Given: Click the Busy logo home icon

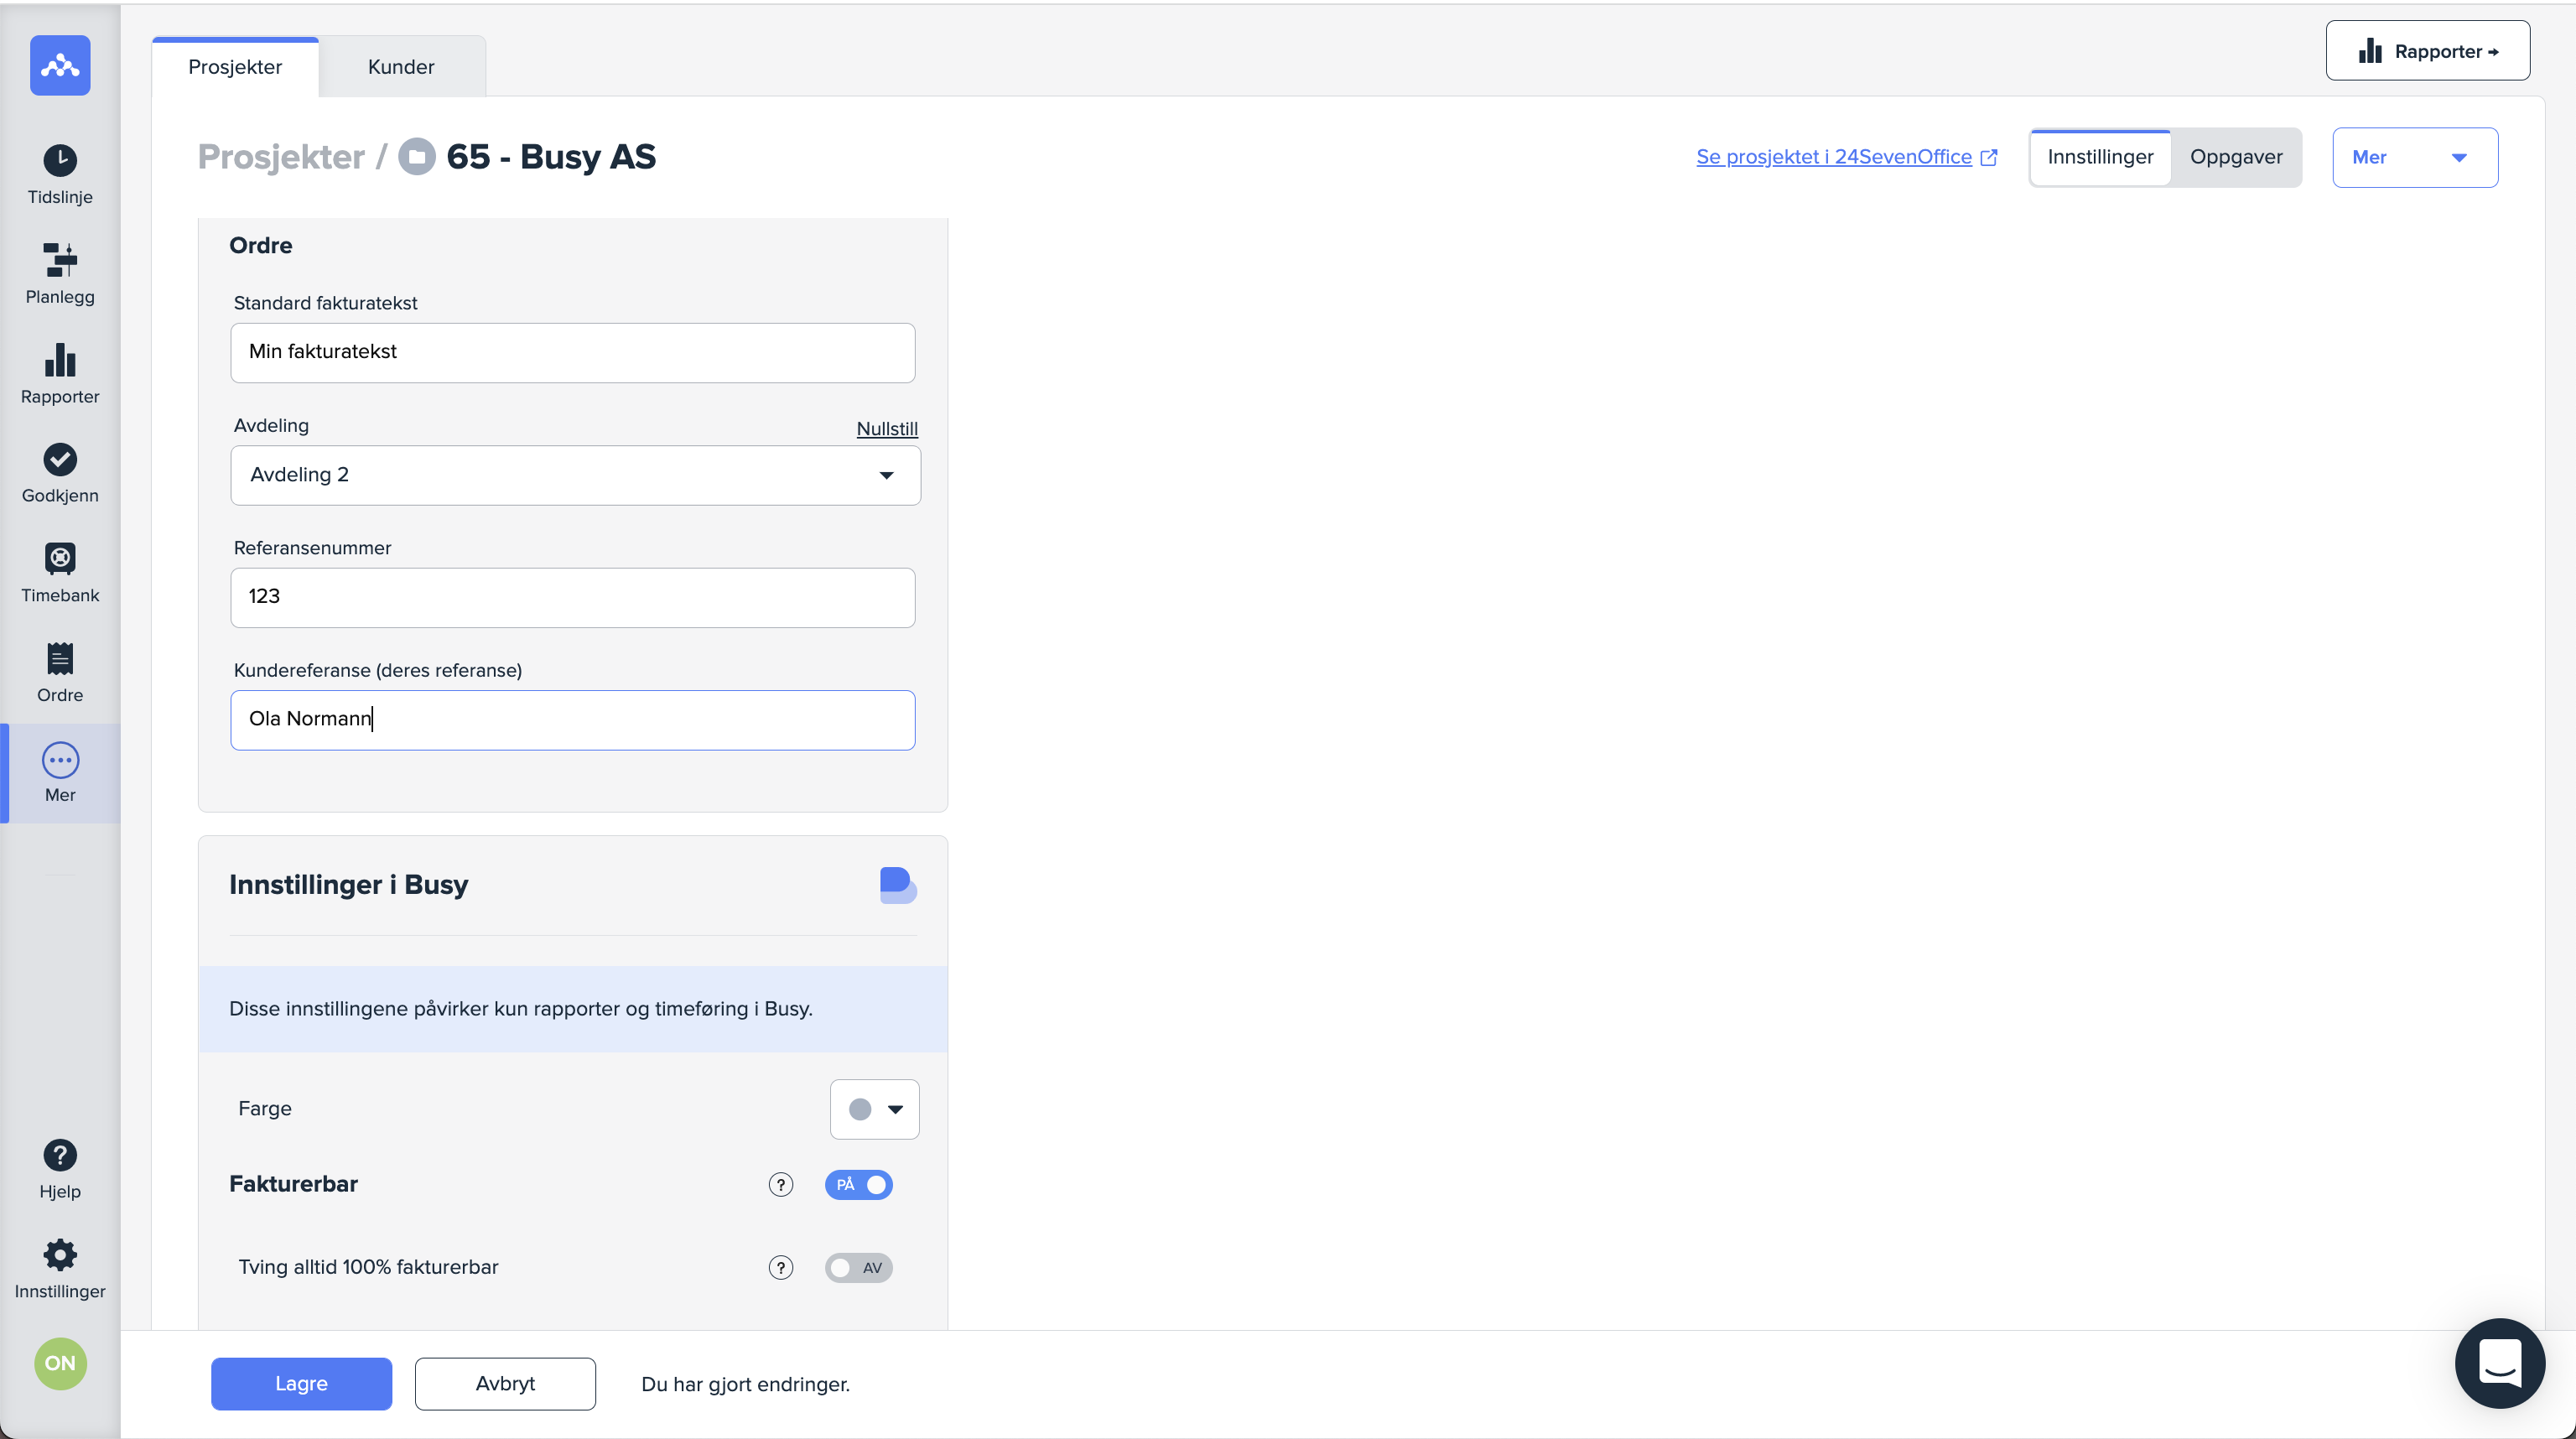Looking at the screenshot, I should click(60, 66).
